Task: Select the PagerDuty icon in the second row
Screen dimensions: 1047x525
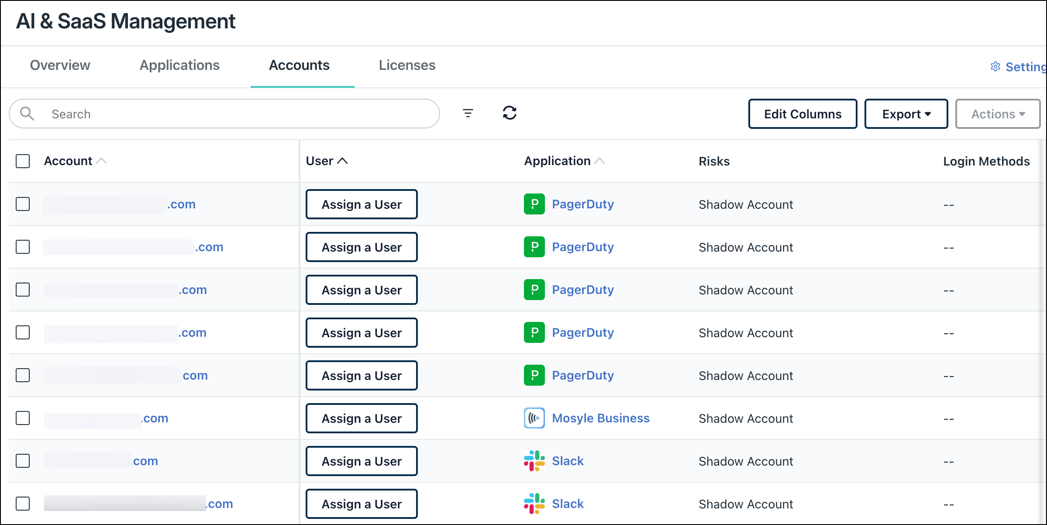Action: pos(534,247)
